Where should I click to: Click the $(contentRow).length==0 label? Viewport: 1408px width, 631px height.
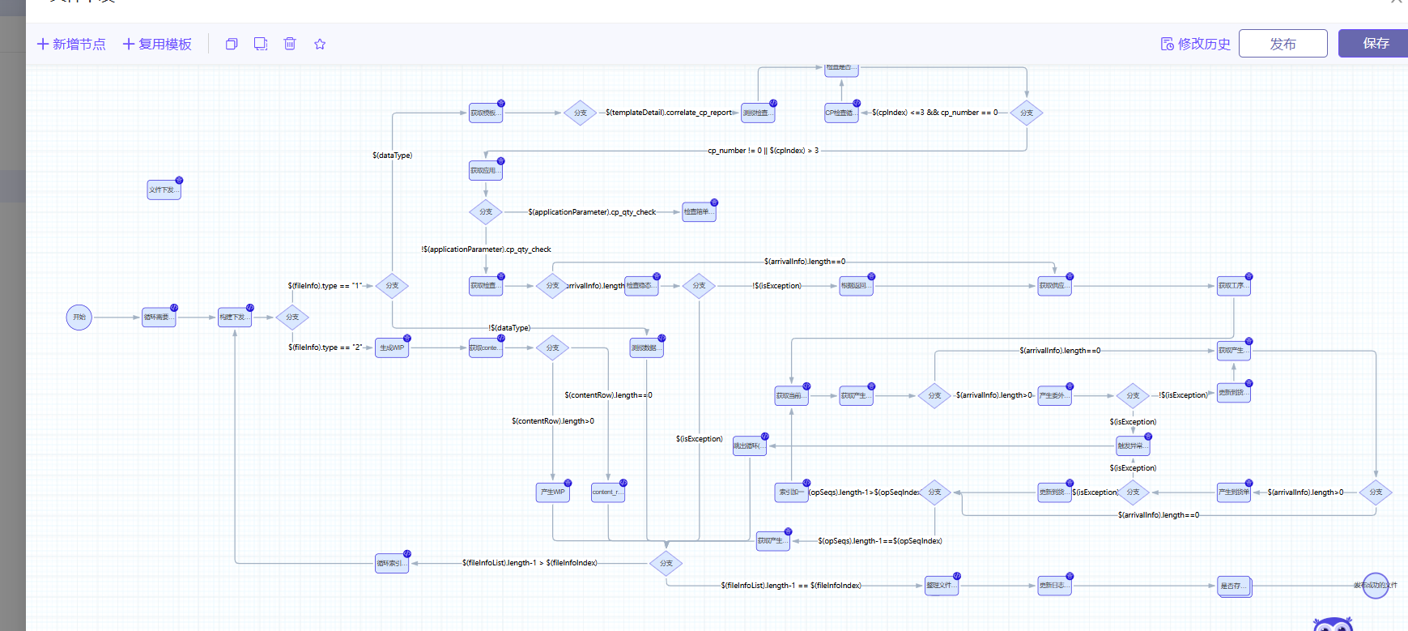pyautogui.click(x=608, y=395)
